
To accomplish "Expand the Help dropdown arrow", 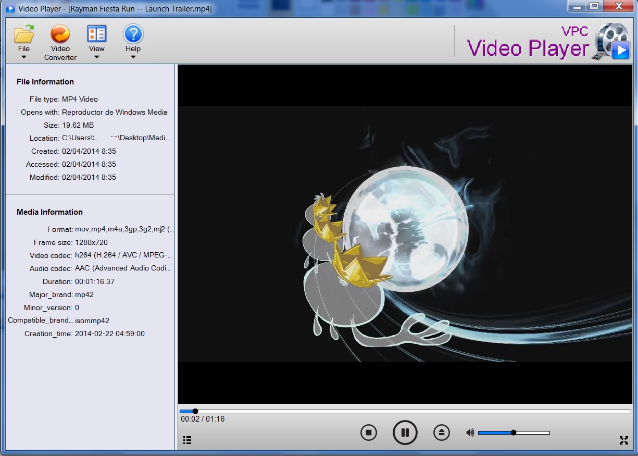I will coord(133,57).
